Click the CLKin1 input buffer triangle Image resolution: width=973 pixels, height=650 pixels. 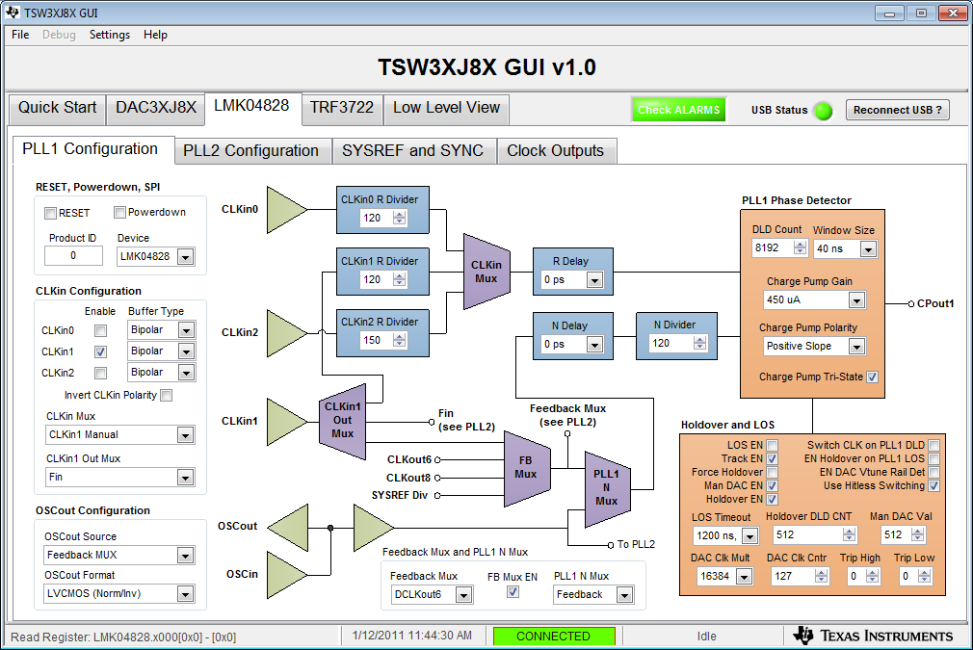click(x=285, y=422)
